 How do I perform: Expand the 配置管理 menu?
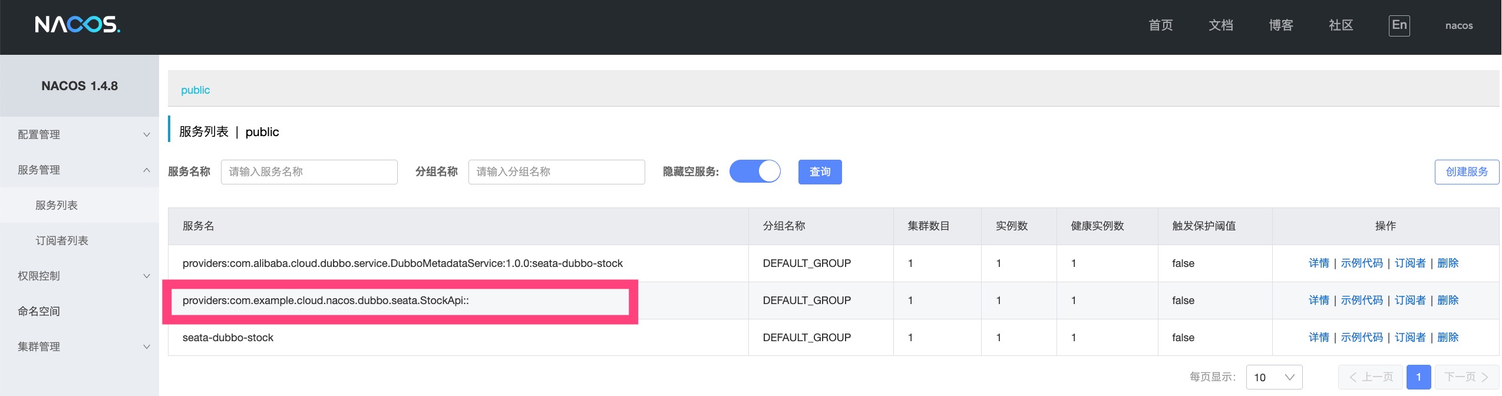(80, 134)
